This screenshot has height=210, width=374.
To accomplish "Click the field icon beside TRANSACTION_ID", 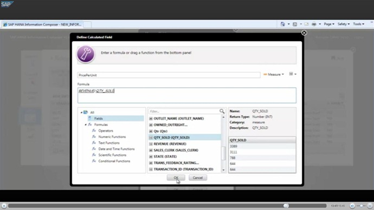I will [151, 169].
